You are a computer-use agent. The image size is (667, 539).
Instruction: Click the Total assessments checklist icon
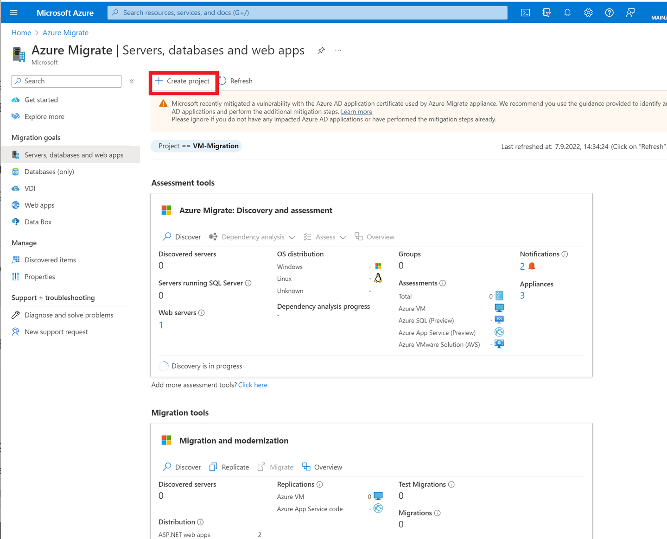coord(499,296)
